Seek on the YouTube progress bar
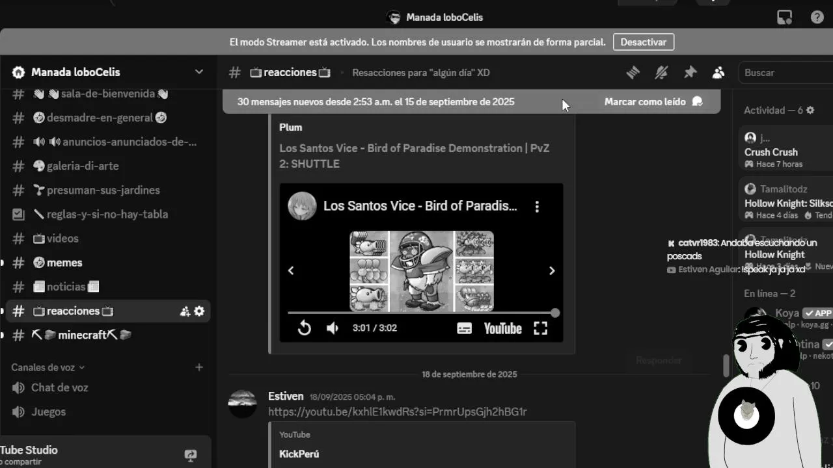The width and height of the screenshot is (833, 468). pos(421,313)
